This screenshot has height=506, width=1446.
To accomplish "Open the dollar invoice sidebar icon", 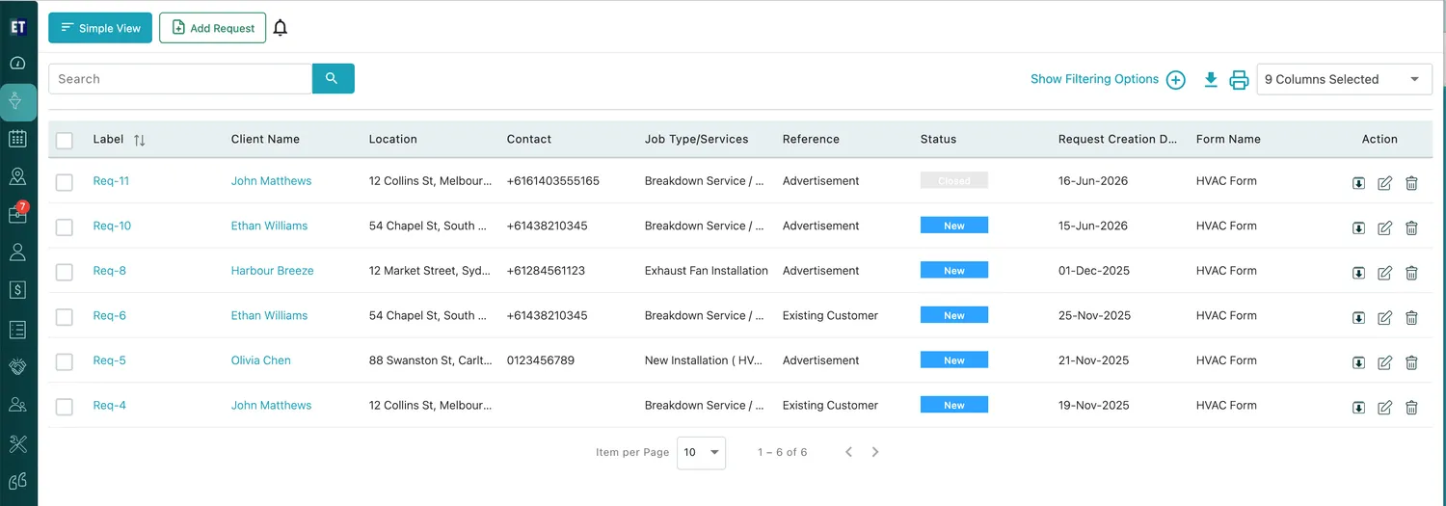I will (17, 289).
